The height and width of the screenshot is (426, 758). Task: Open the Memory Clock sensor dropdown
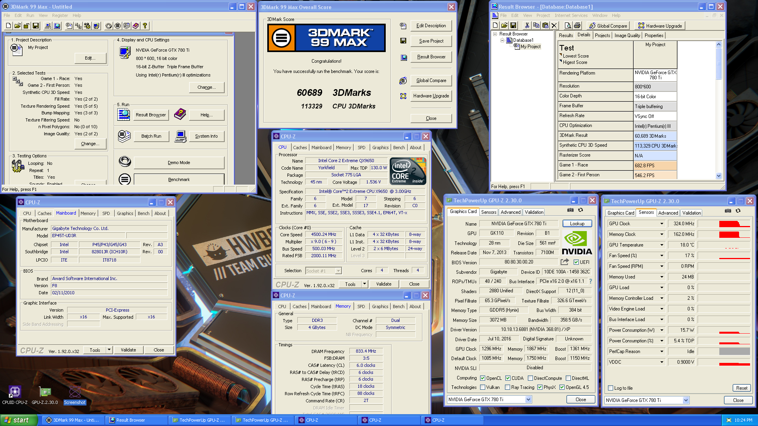click(662, 234)
